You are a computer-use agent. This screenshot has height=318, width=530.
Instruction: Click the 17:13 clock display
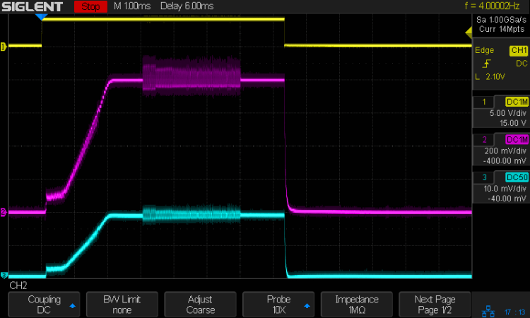(514, 312)
